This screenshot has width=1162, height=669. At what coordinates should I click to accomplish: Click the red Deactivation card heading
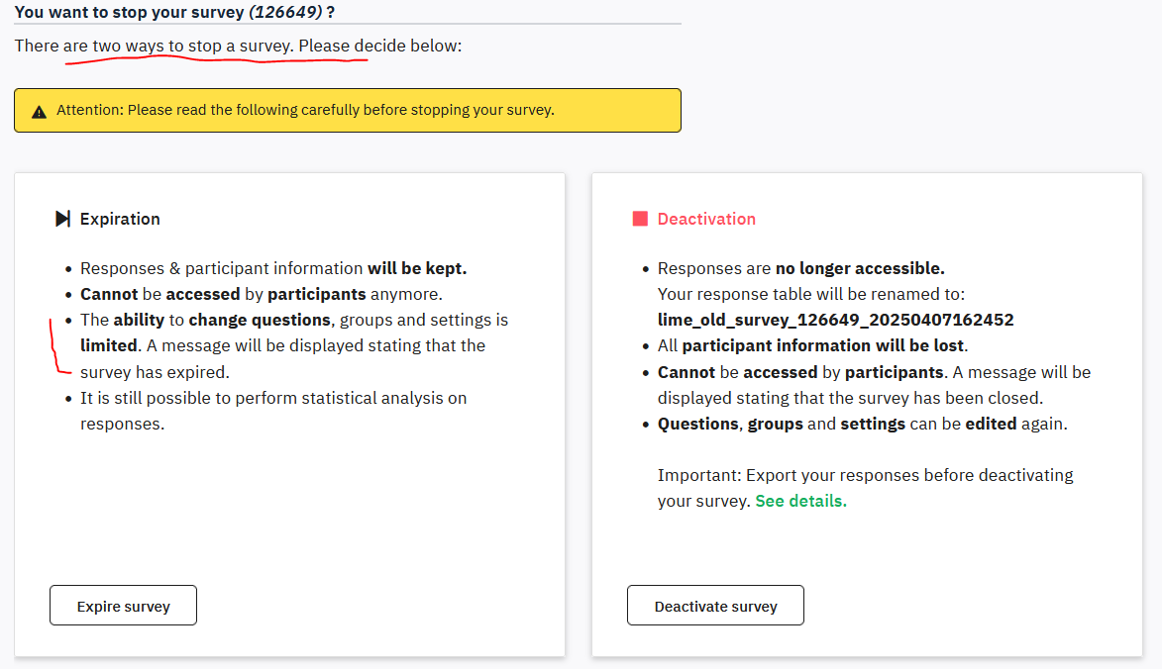706,219
